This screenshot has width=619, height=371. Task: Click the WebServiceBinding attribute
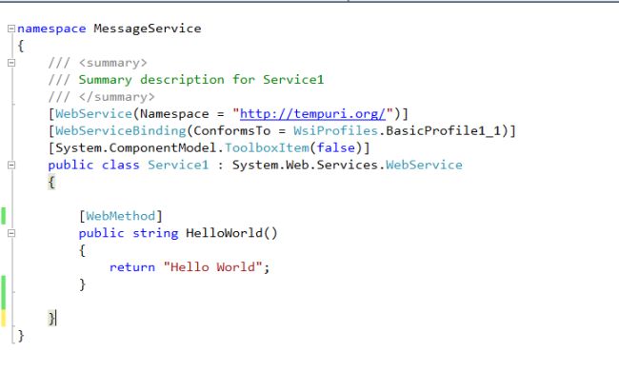[120, 131]
